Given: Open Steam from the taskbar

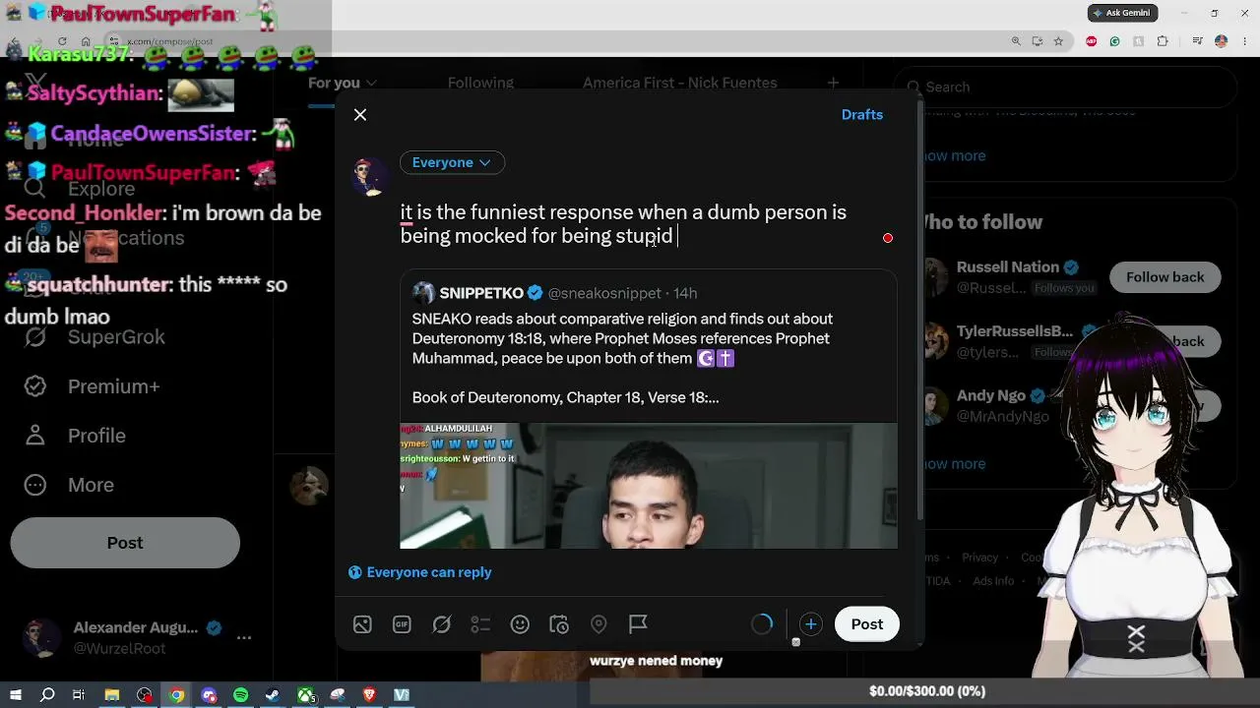Looking at the screenshot, I should click(273, 695).
